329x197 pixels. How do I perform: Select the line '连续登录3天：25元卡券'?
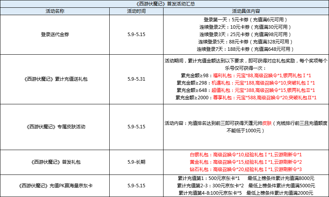245,35
